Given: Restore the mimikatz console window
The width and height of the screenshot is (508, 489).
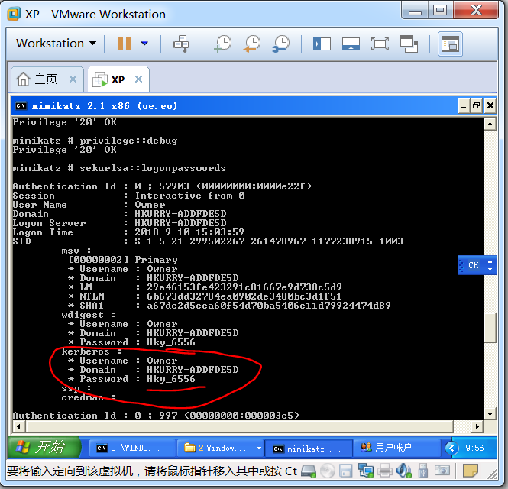Looking at the screenshot, I should point(476,105).
